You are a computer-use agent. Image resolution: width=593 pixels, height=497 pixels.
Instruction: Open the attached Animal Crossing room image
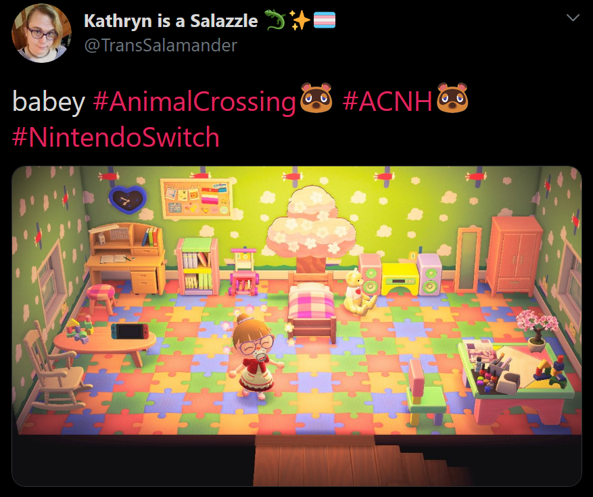coord(296,326)
